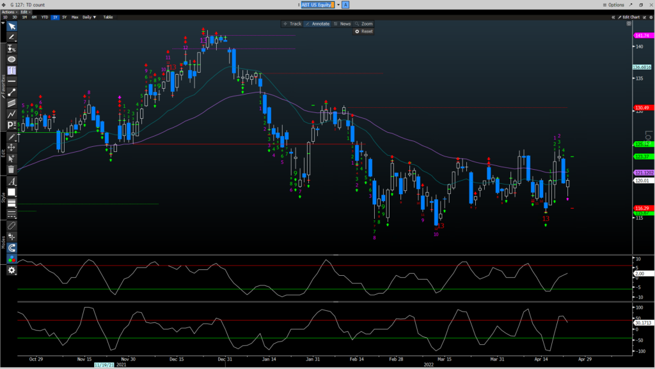655x369 pixels.
Task: Select the ellipse shape tool
Action: pos(12,59)
